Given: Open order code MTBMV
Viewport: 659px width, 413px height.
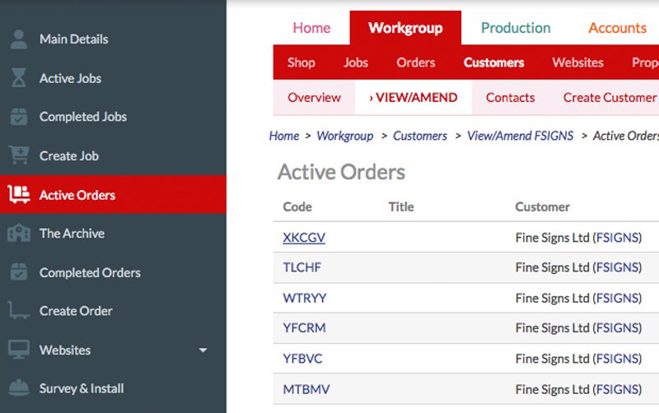Looking at the screenshot, I should 306,389.
